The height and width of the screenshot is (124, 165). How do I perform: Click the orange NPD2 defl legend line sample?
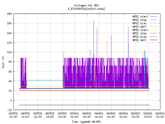(x=153, y=26)
